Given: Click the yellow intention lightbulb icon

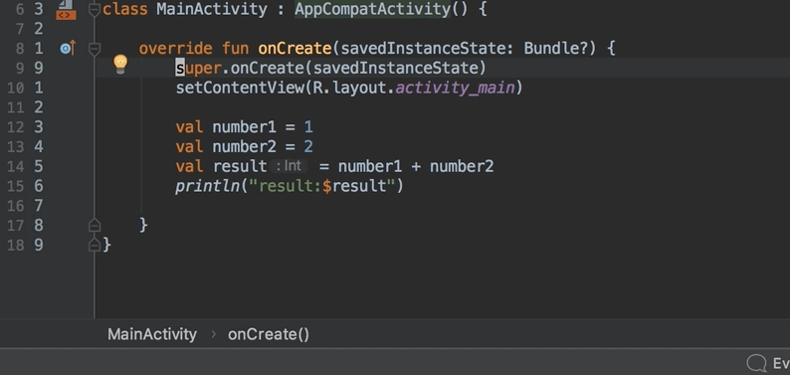Looking at the screenshot, I should pyautogui.click(x=120, y=65).
